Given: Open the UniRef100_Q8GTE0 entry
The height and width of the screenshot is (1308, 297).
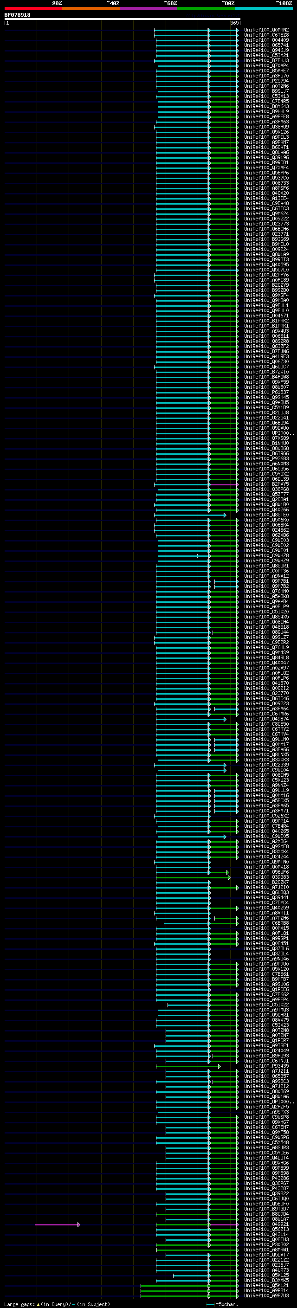Looking at the screenshot, I should click(x=266, y=515).
